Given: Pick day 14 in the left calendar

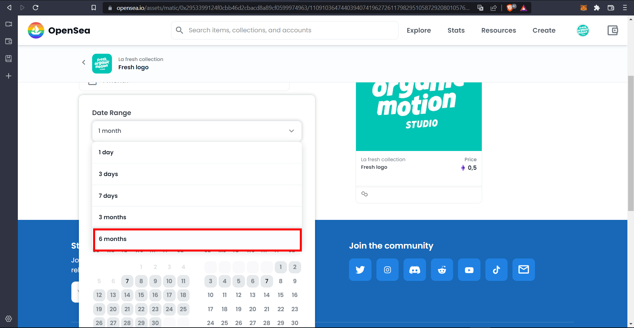Looking at the screenshot, I should click(127, 295).
